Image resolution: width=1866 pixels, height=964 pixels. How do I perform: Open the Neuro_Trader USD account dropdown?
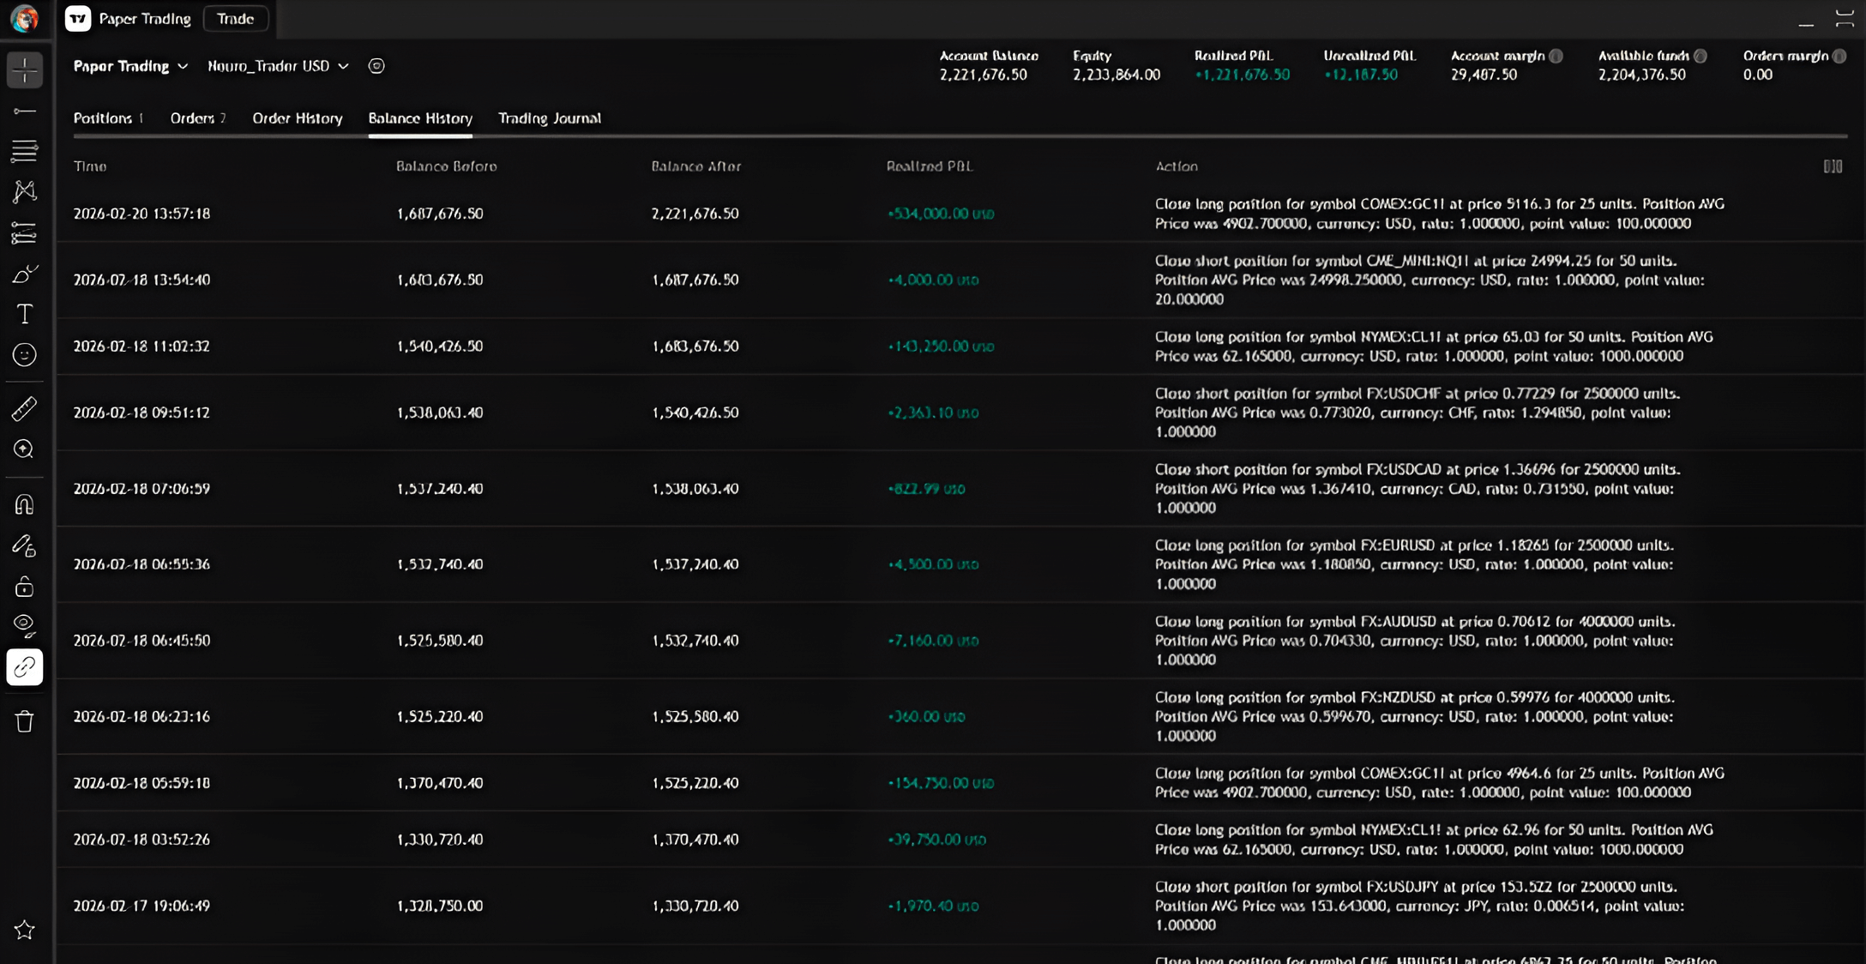pyautogui.click(x=278, y=66)
